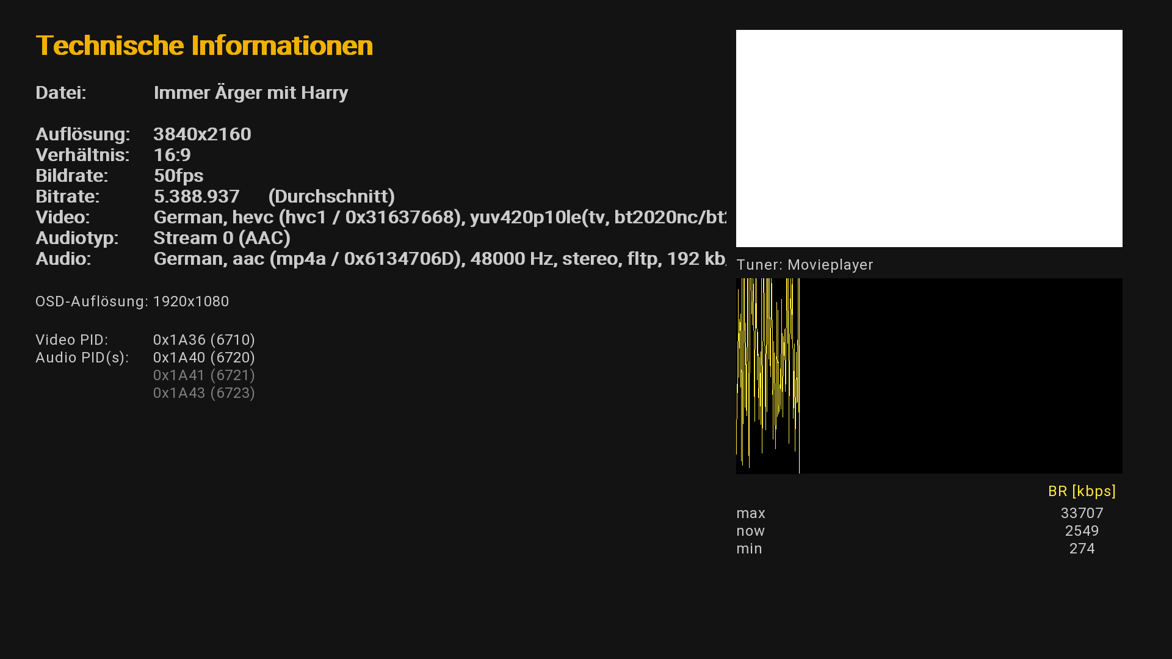
Task: Select the file name Immer Ärger mit Harry
Action: click(x=250, y=93)
